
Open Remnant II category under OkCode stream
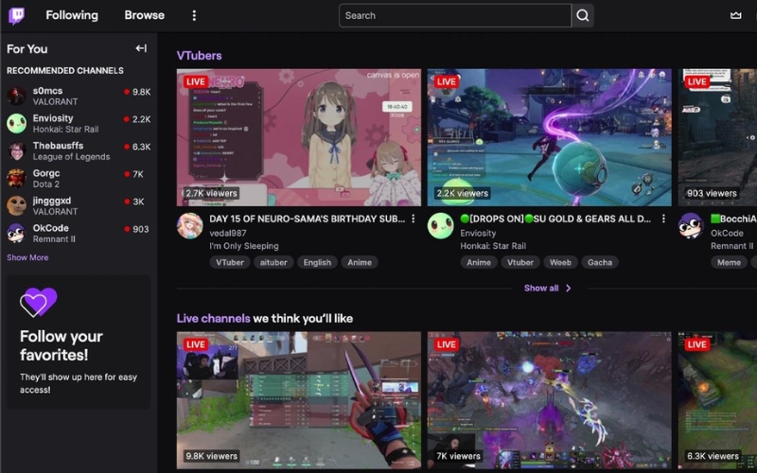click(x=731, y=246)
